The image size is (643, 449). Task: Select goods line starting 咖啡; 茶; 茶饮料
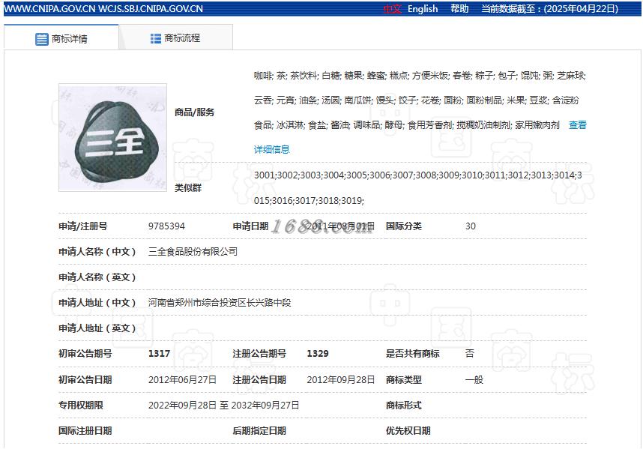[x=420, y=76]
